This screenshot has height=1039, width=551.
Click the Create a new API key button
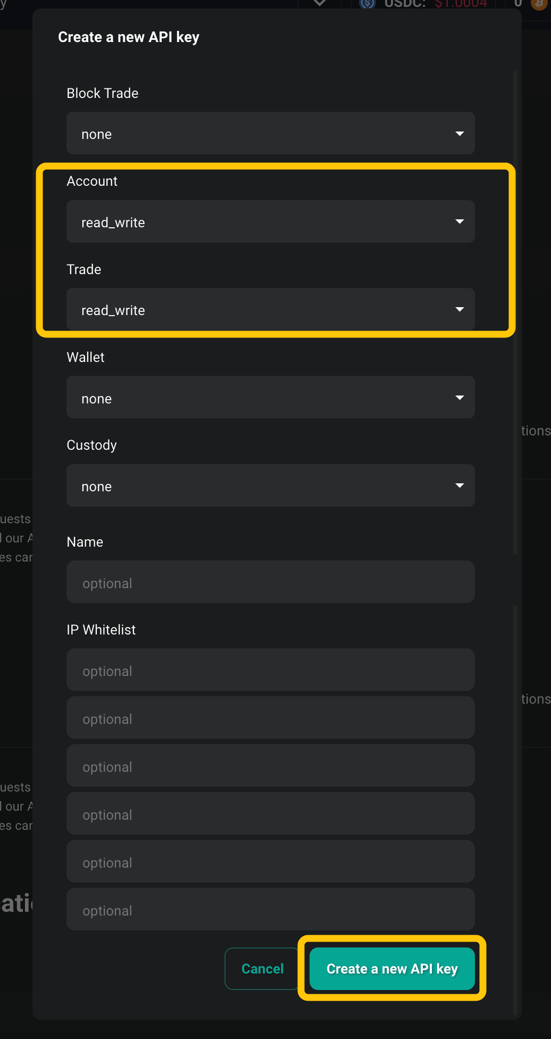pos(392,969)
